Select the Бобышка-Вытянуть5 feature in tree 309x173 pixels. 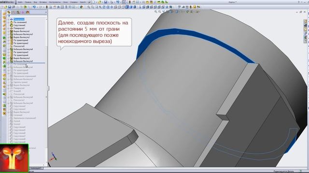(23, 61)
